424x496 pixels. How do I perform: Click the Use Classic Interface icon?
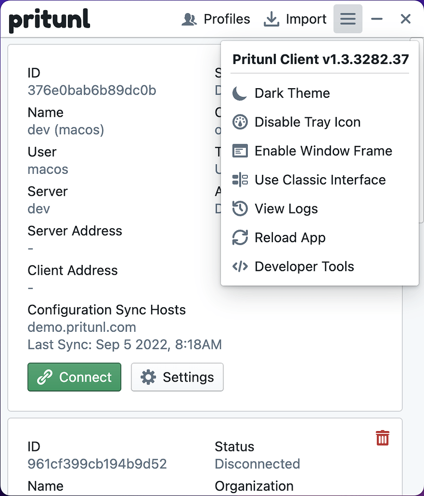(241, 180)
